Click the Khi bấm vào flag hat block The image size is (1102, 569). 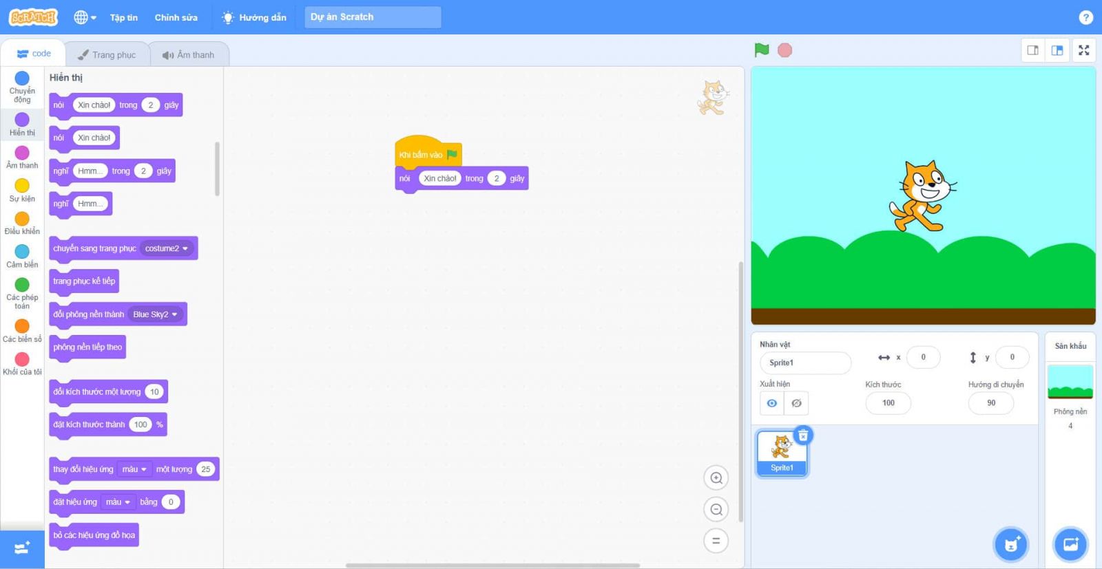(x=428, y=152)
